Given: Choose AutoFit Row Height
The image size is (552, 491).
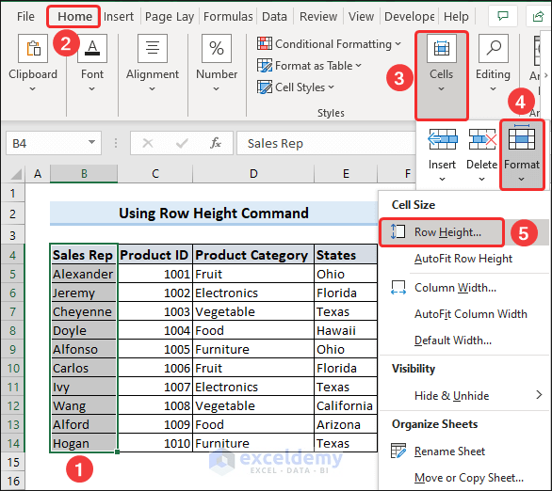Looking at the screenshot, I should point(463,259).
